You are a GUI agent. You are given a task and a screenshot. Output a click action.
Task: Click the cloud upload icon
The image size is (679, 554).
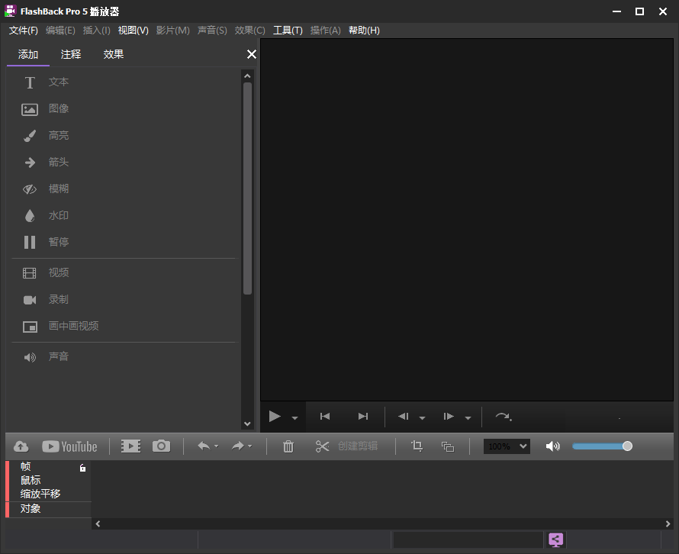pos(21,446)
